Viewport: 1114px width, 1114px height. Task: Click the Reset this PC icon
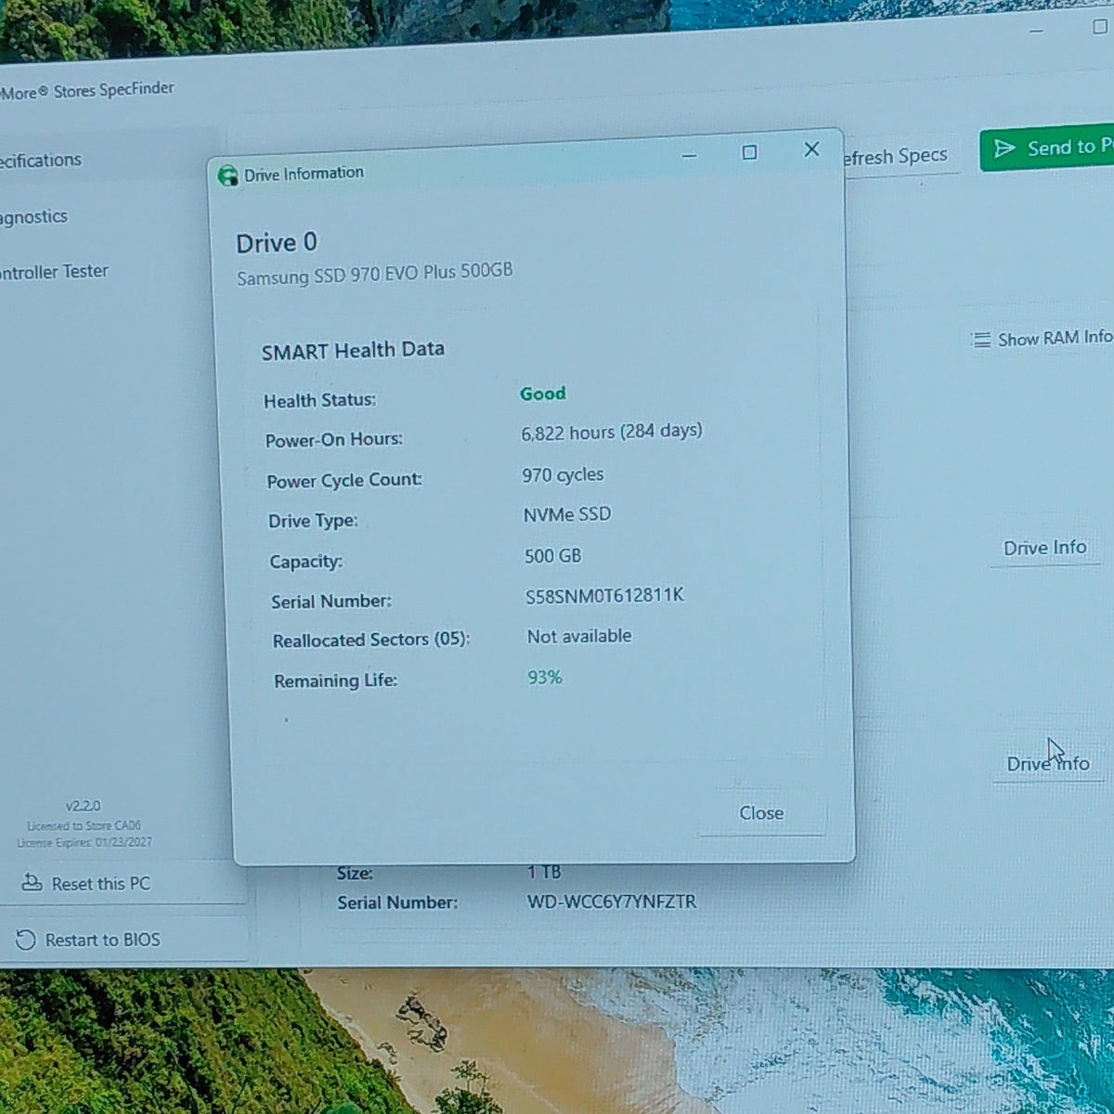click(x=32, y=883)
